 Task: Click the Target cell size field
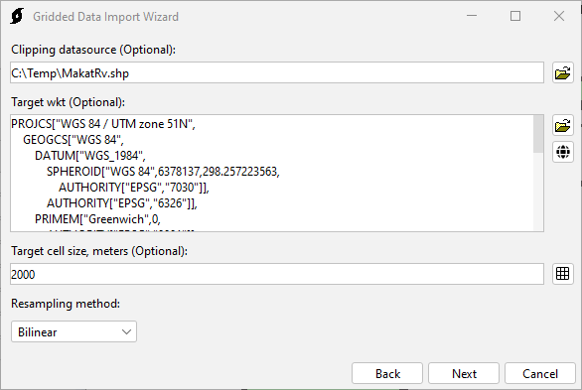[277, 274]
